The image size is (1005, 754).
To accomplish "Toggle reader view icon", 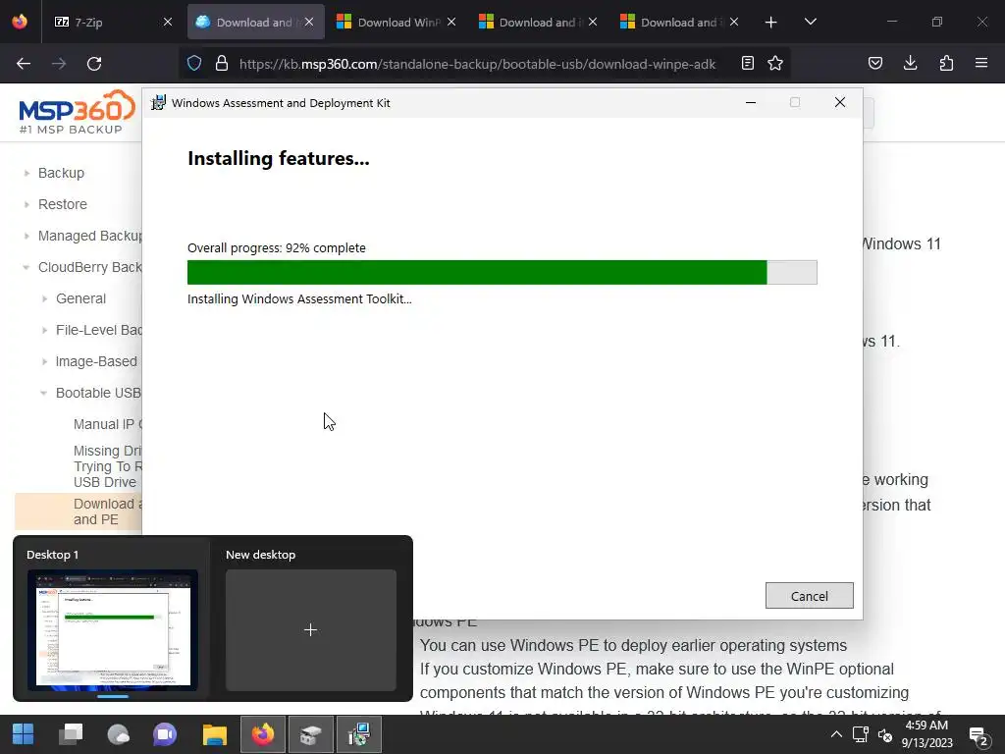I will coord(747,63).
